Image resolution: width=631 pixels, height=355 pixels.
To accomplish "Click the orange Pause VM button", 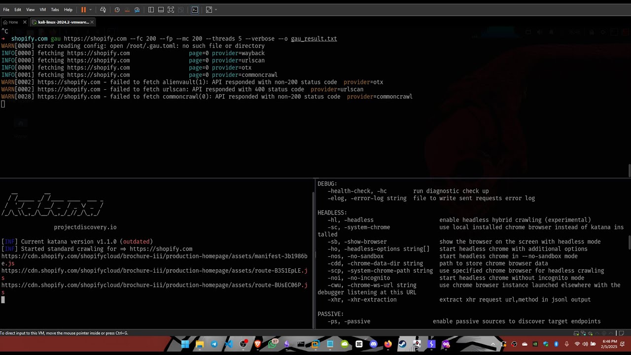I will (83, 9).
